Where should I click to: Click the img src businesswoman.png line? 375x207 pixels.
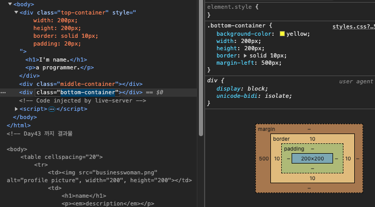[x=103, y=172]
